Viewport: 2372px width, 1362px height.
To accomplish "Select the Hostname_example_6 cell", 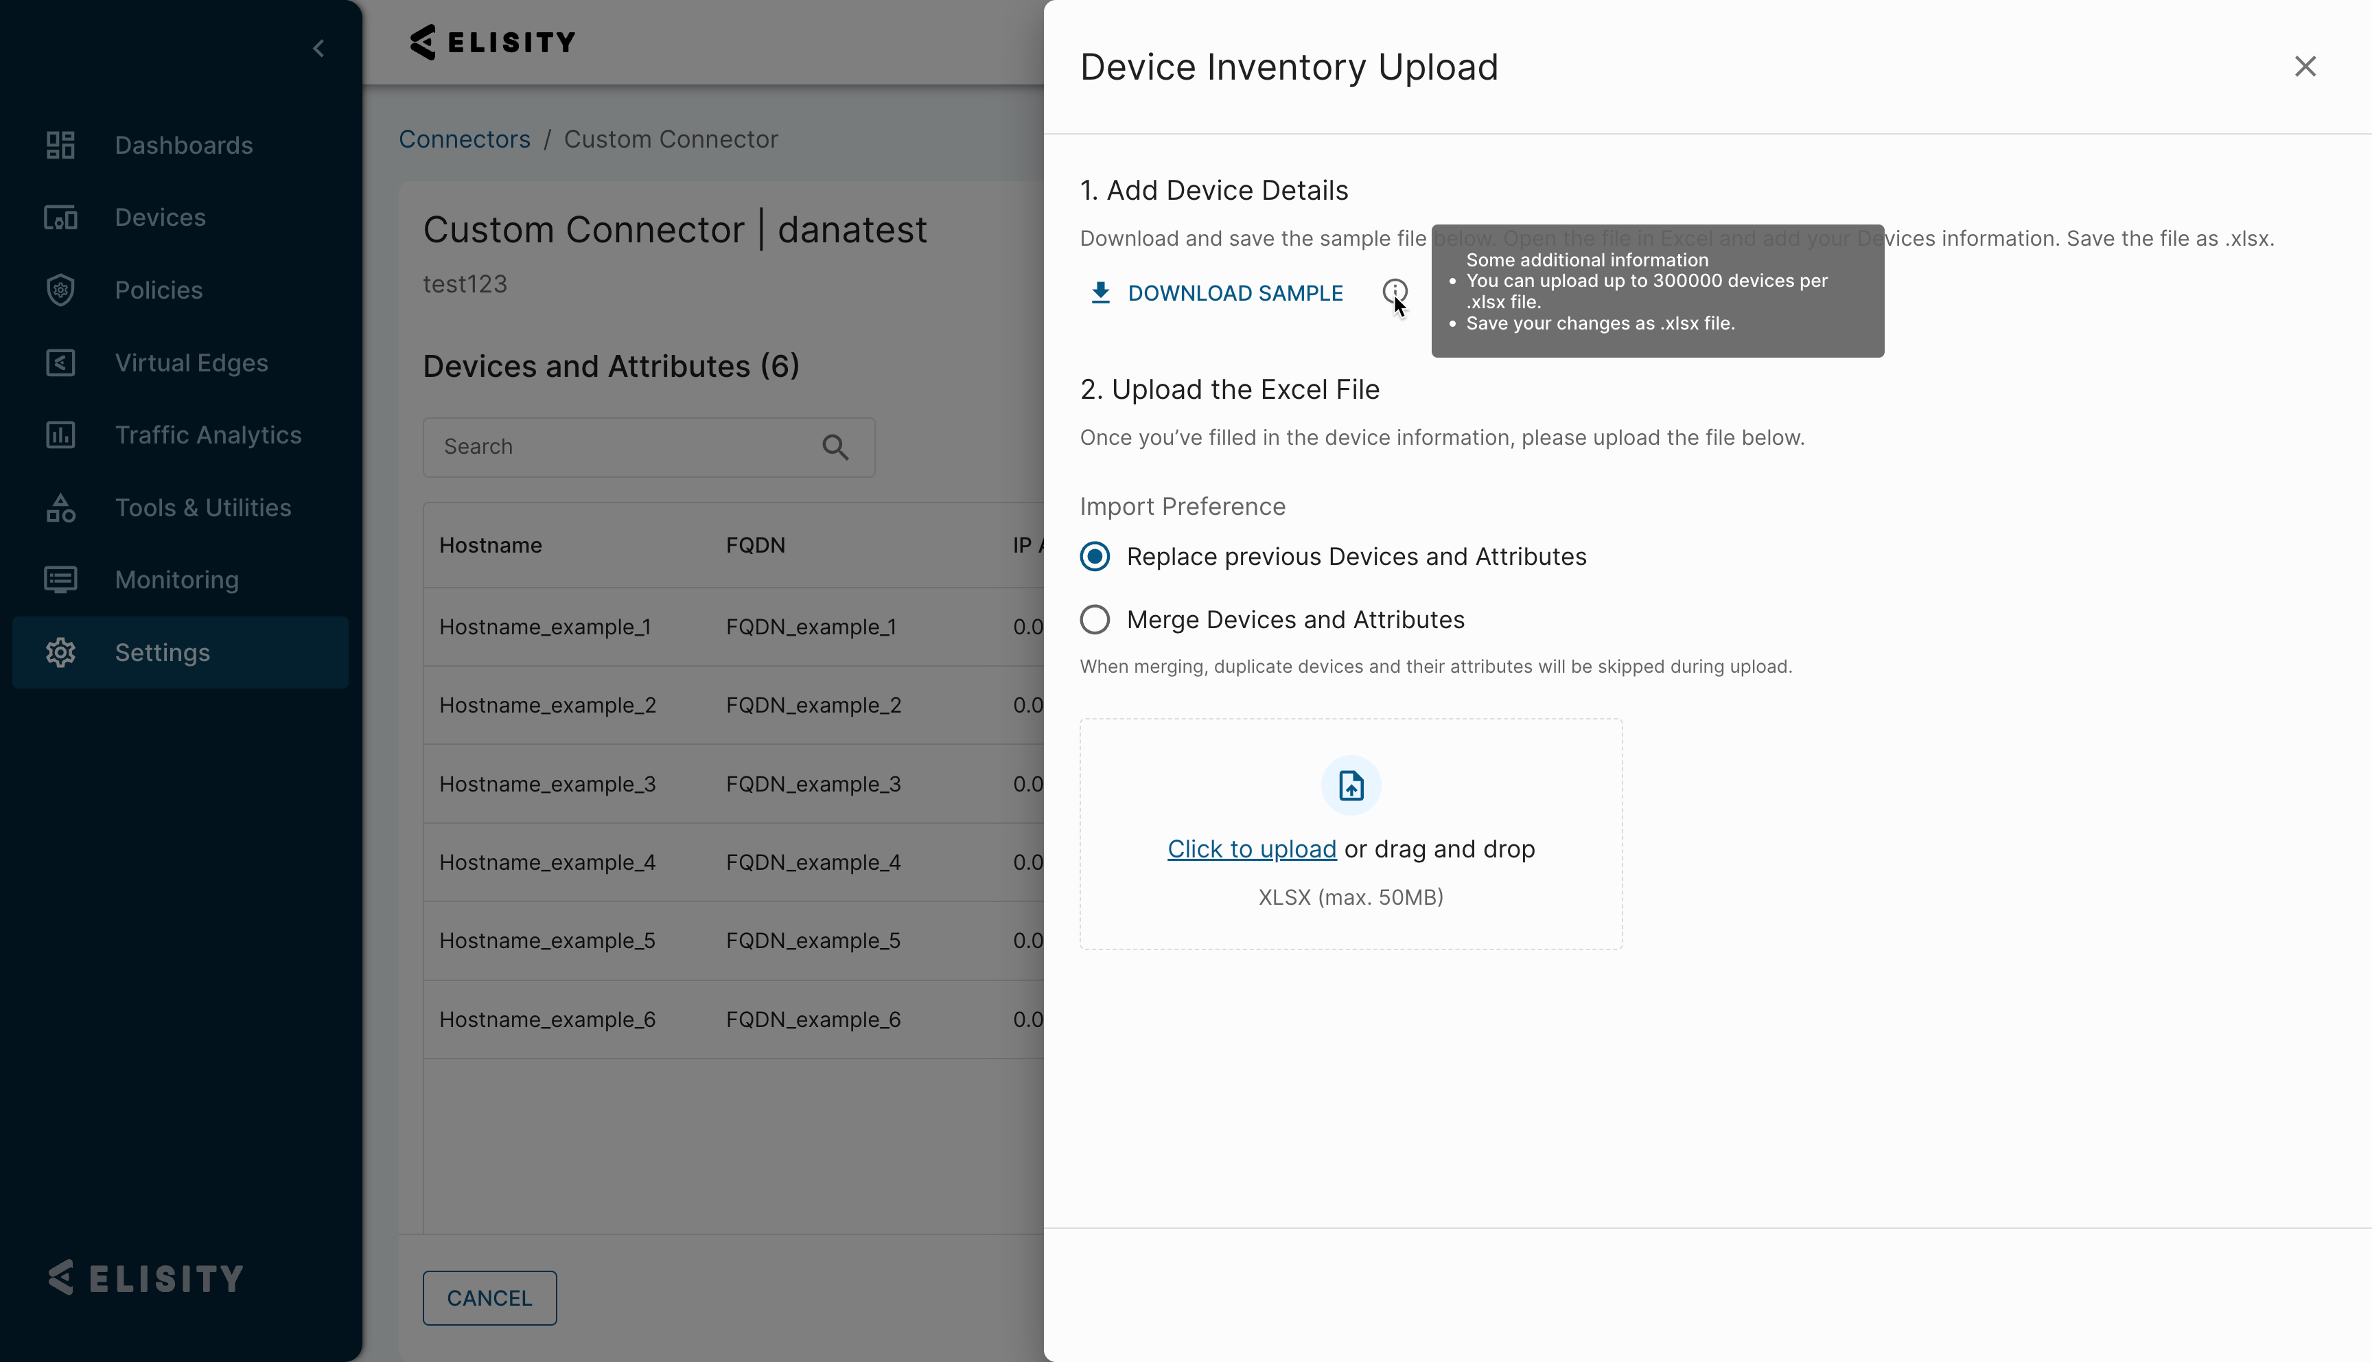I will (x=548, y=1019).
